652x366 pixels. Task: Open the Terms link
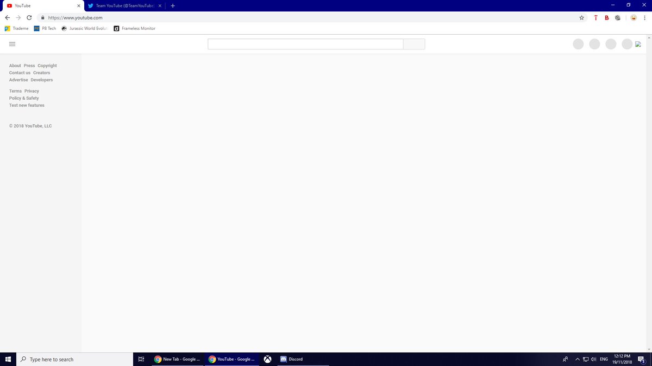pos(16,91)
